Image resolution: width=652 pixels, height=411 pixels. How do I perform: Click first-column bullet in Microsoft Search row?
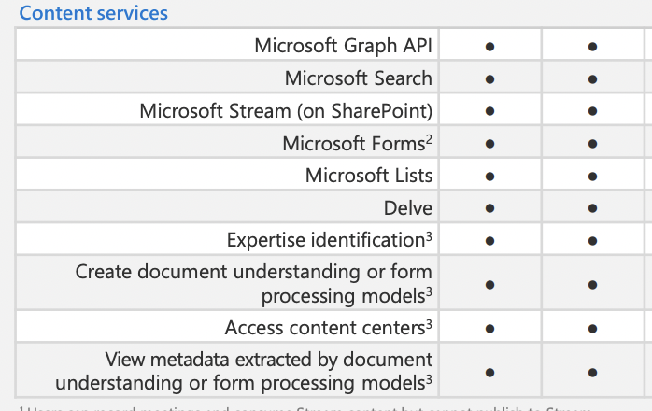tap(489, 79)
